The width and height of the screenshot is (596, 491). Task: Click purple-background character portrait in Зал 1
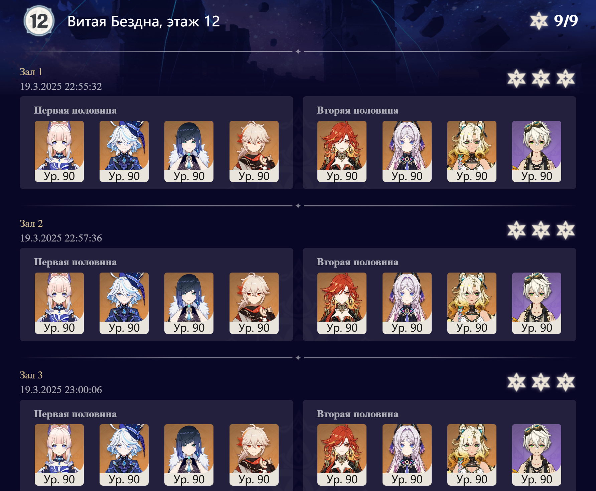pyautogui.click(x=537, y=151)
